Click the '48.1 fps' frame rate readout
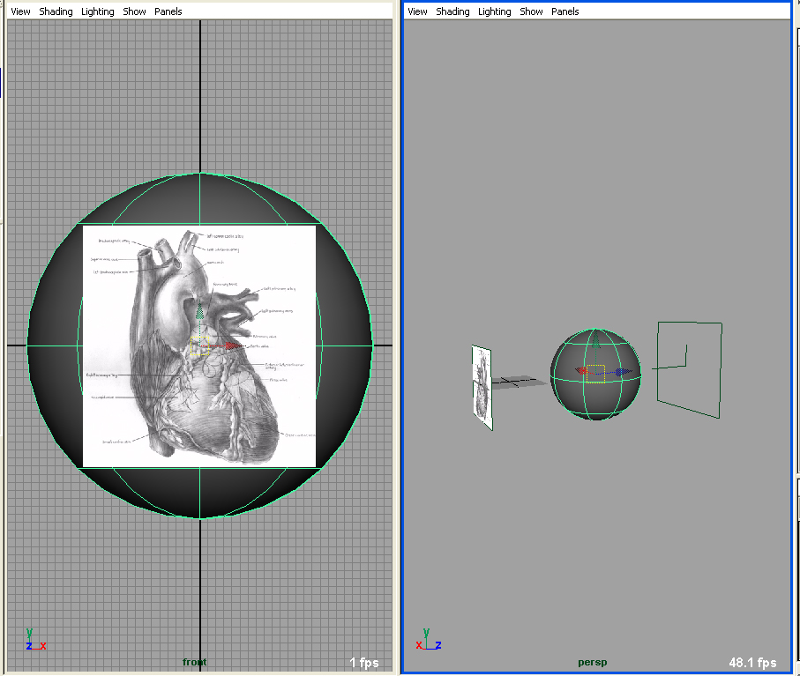The height and width of the screenshot is (676, 800). [752, 662]
